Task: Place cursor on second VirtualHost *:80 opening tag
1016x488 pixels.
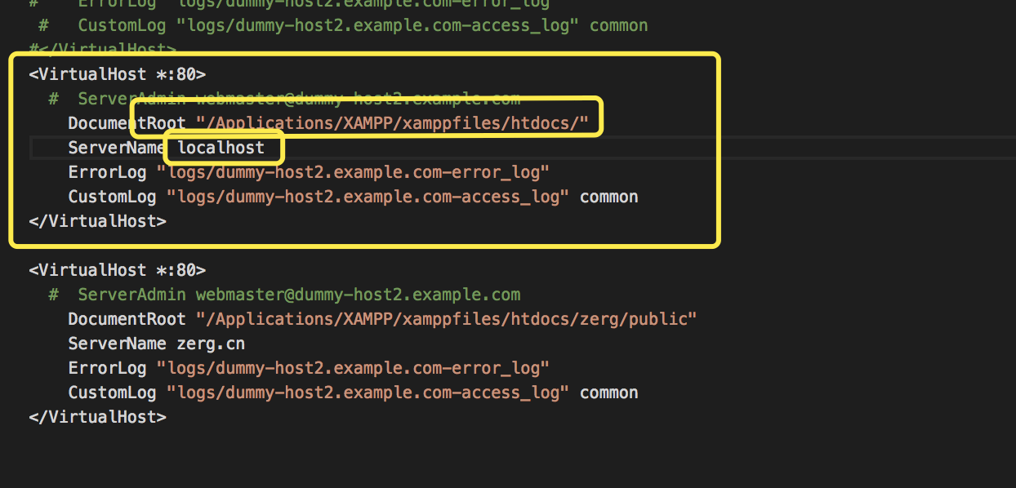Action: [117, 270]
